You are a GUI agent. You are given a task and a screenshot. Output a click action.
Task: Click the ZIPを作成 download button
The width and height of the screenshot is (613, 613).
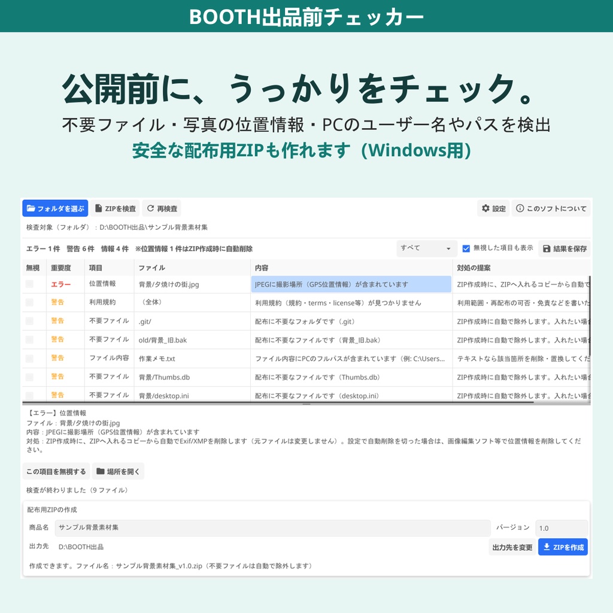click(x=563, y=547)
